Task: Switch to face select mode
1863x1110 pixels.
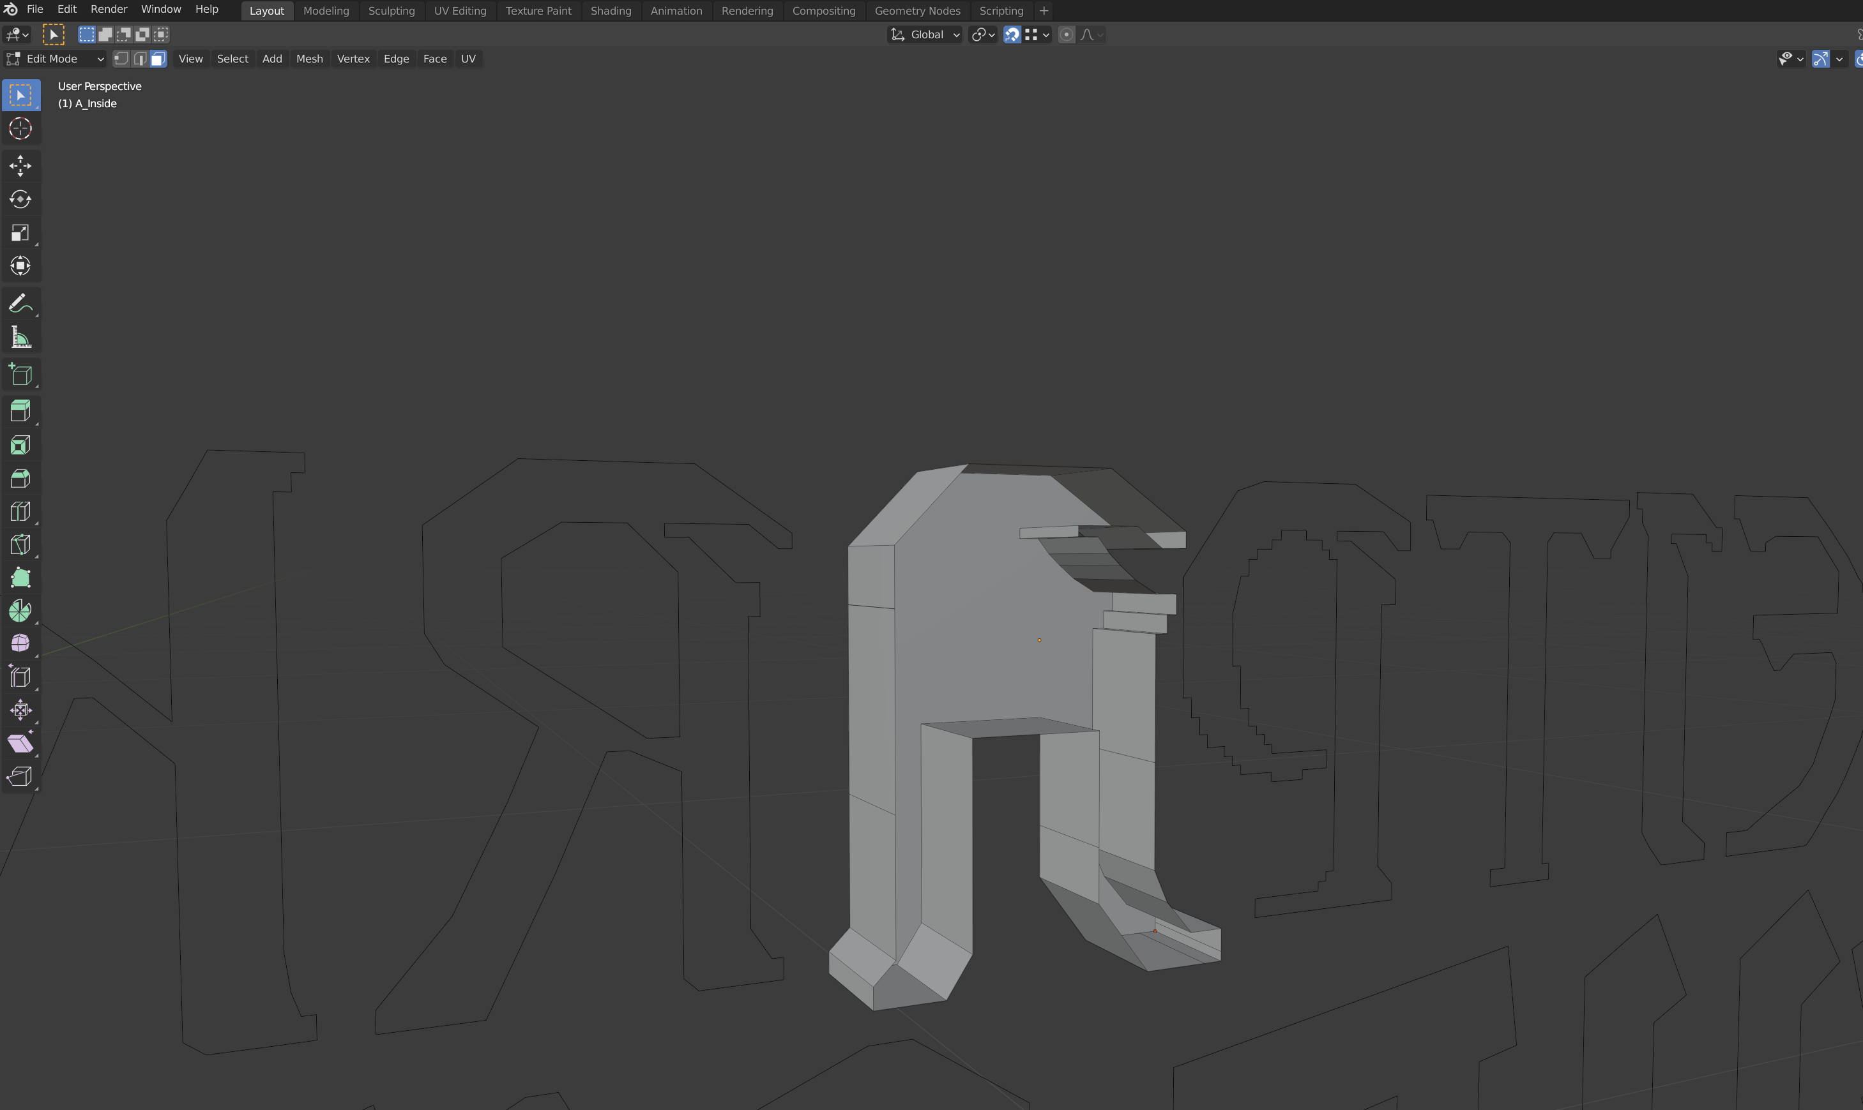Action: pyautogui.click(x=158, y=58)
